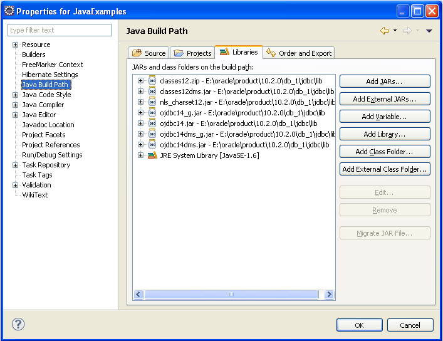443x341 pixels.
Task: Click the Add Class Folder... button
Action: pos(385,152)
